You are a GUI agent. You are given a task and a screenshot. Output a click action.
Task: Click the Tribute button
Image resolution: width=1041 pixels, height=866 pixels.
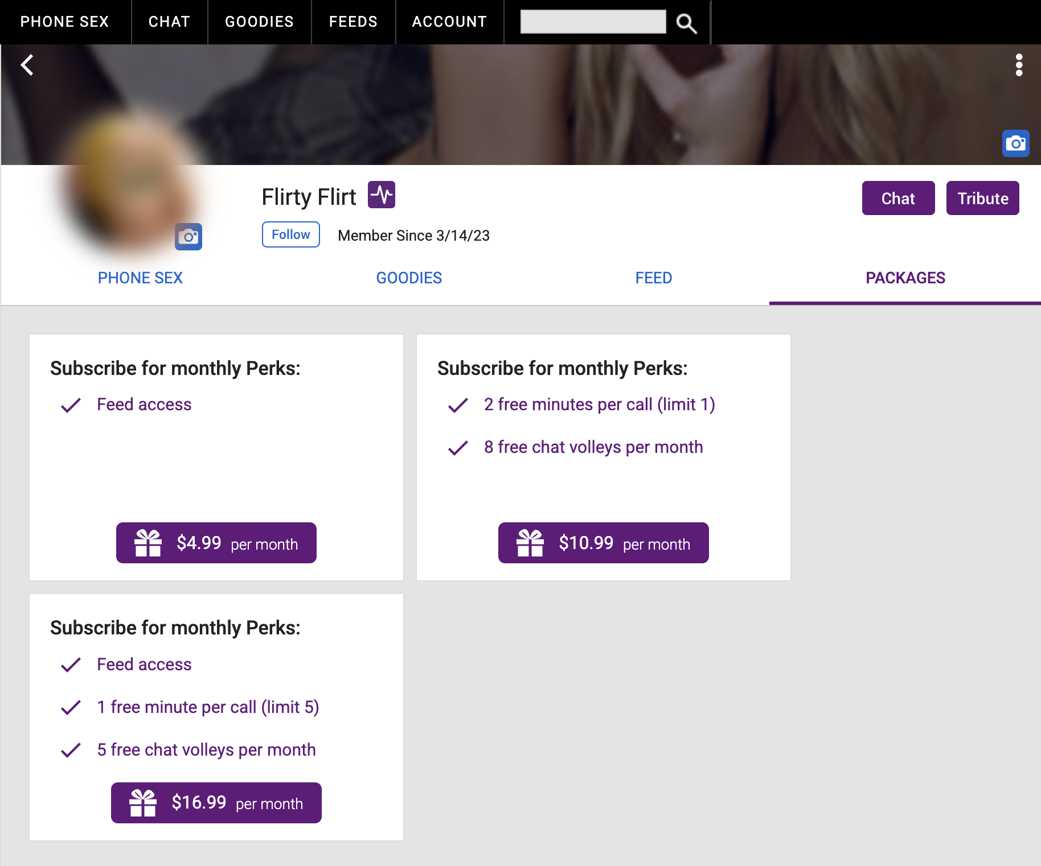[x=982, y=198]
